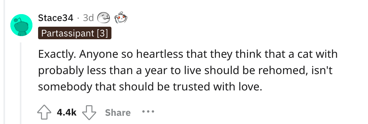
Task: Open the Stace34 username profile link
Action: point(56,18)
